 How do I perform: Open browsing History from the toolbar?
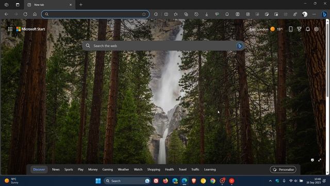pos(196,14)
